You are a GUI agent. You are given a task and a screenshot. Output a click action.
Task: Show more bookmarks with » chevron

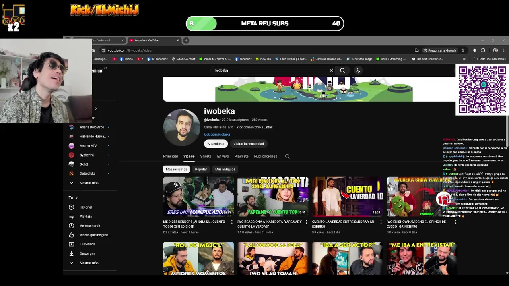pos(464,59)
